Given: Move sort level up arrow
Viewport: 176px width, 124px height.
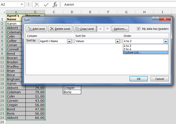Looking at the screenshot, I should pos(100,29).
